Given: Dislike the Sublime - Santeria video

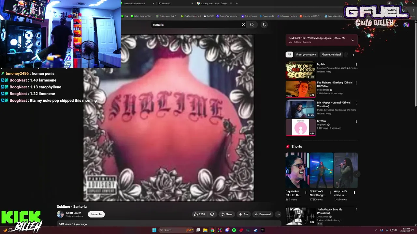Looking at the screenshot, I should point(212,214).
